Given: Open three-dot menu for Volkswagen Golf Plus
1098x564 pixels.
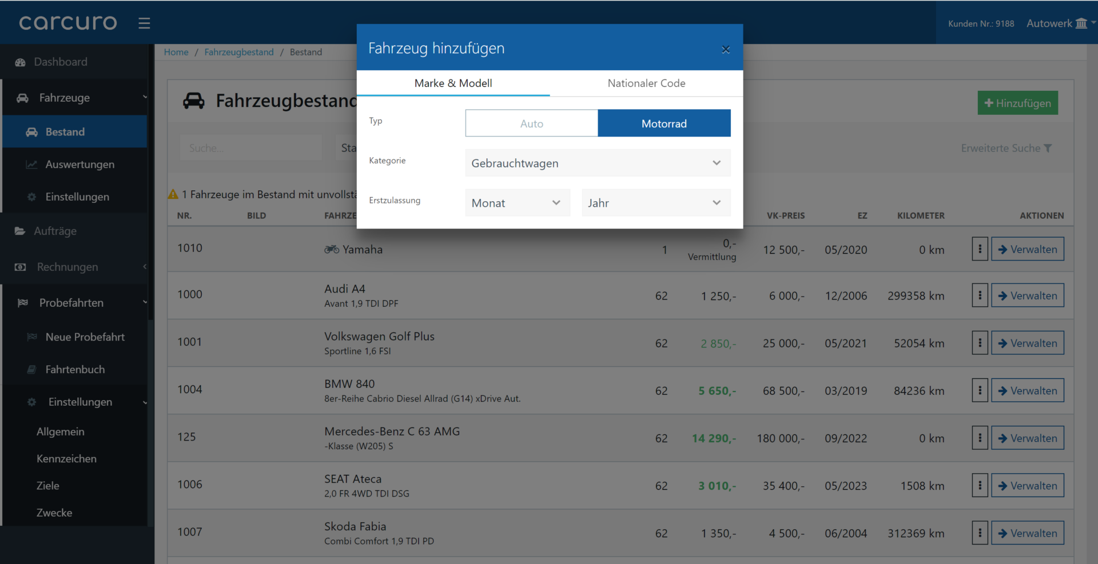Looking at the screenshot, I should (980, 343).
